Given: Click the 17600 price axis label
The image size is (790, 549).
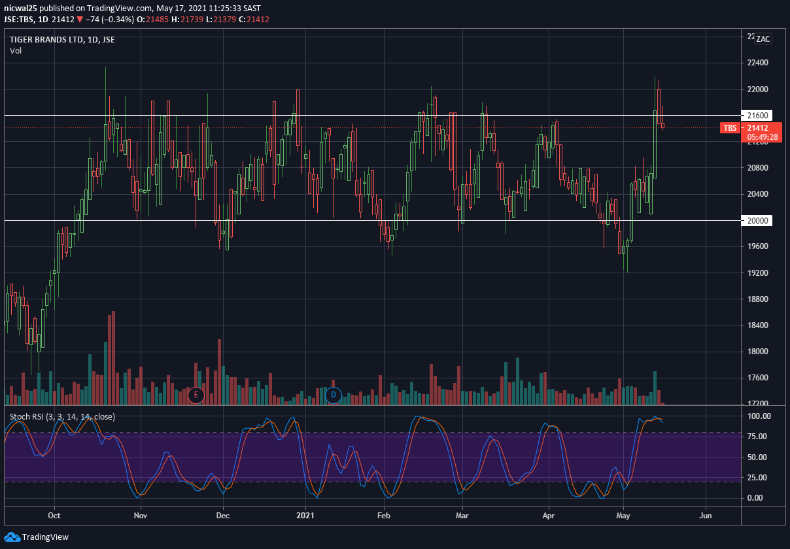Looking at the screenshot, I should coord(757,378).
